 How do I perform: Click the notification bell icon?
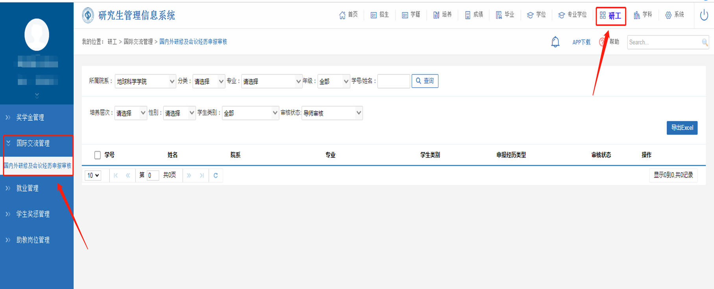click(x=555, y=42)
